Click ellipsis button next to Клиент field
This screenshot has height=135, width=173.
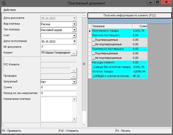(74, 53)
